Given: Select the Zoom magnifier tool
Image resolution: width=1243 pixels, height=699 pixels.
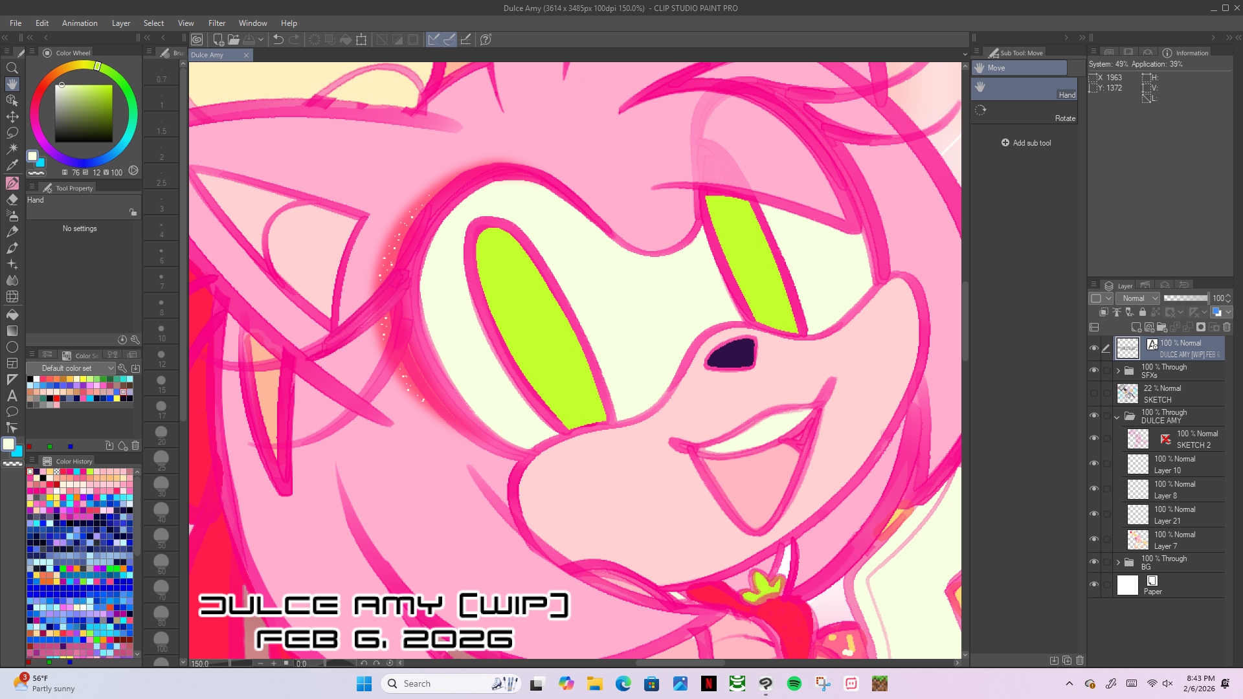Looking at the screenshot, I should [x=12, y=68].
